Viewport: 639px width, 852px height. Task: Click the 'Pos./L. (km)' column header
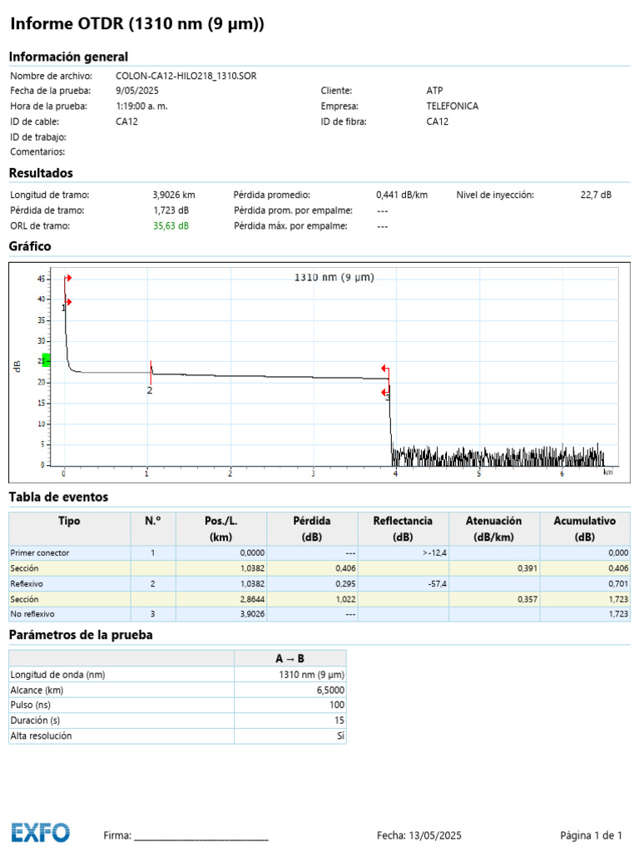click(x=221, y=528)
